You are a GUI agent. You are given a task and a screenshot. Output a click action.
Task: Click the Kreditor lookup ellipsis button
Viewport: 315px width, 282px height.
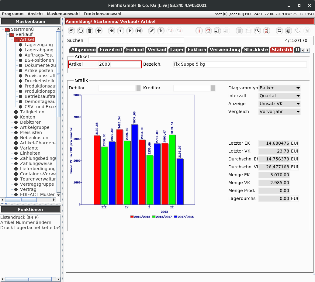tap(213, 88)
